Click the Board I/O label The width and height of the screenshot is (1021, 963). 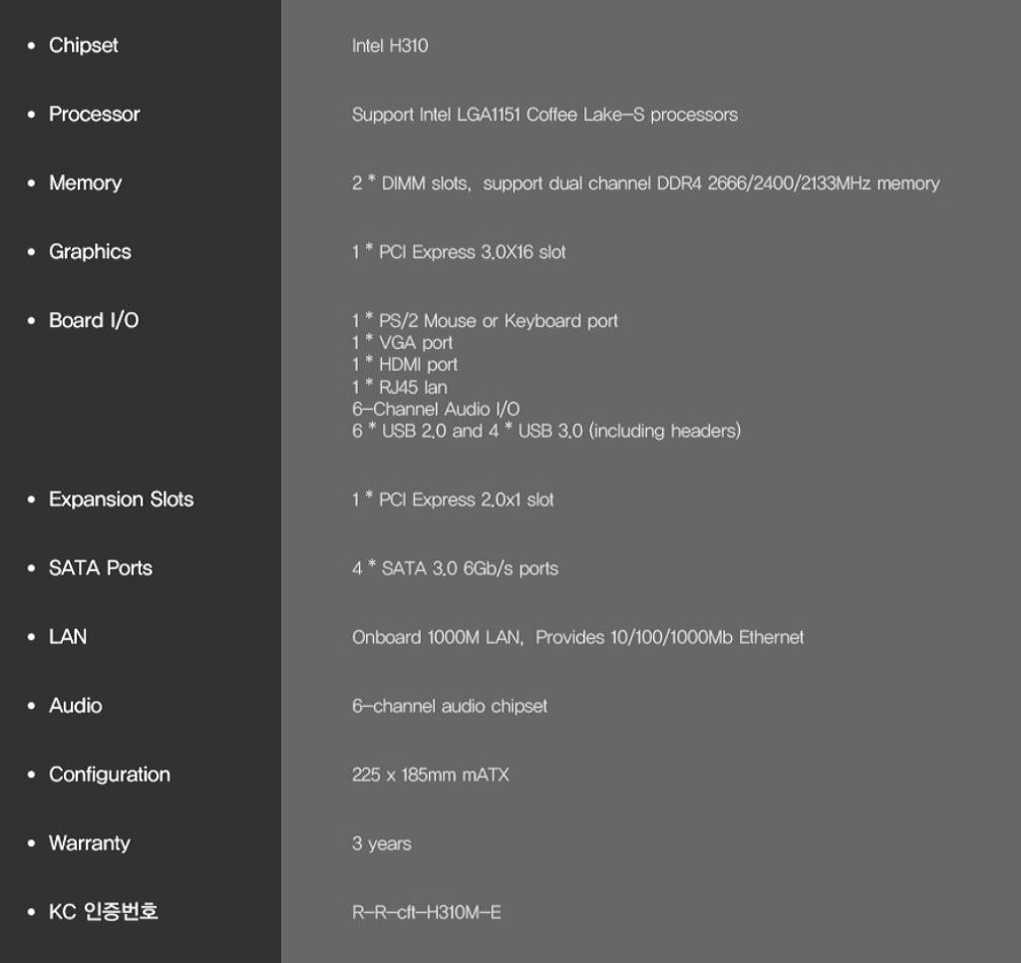click(94, 321)
